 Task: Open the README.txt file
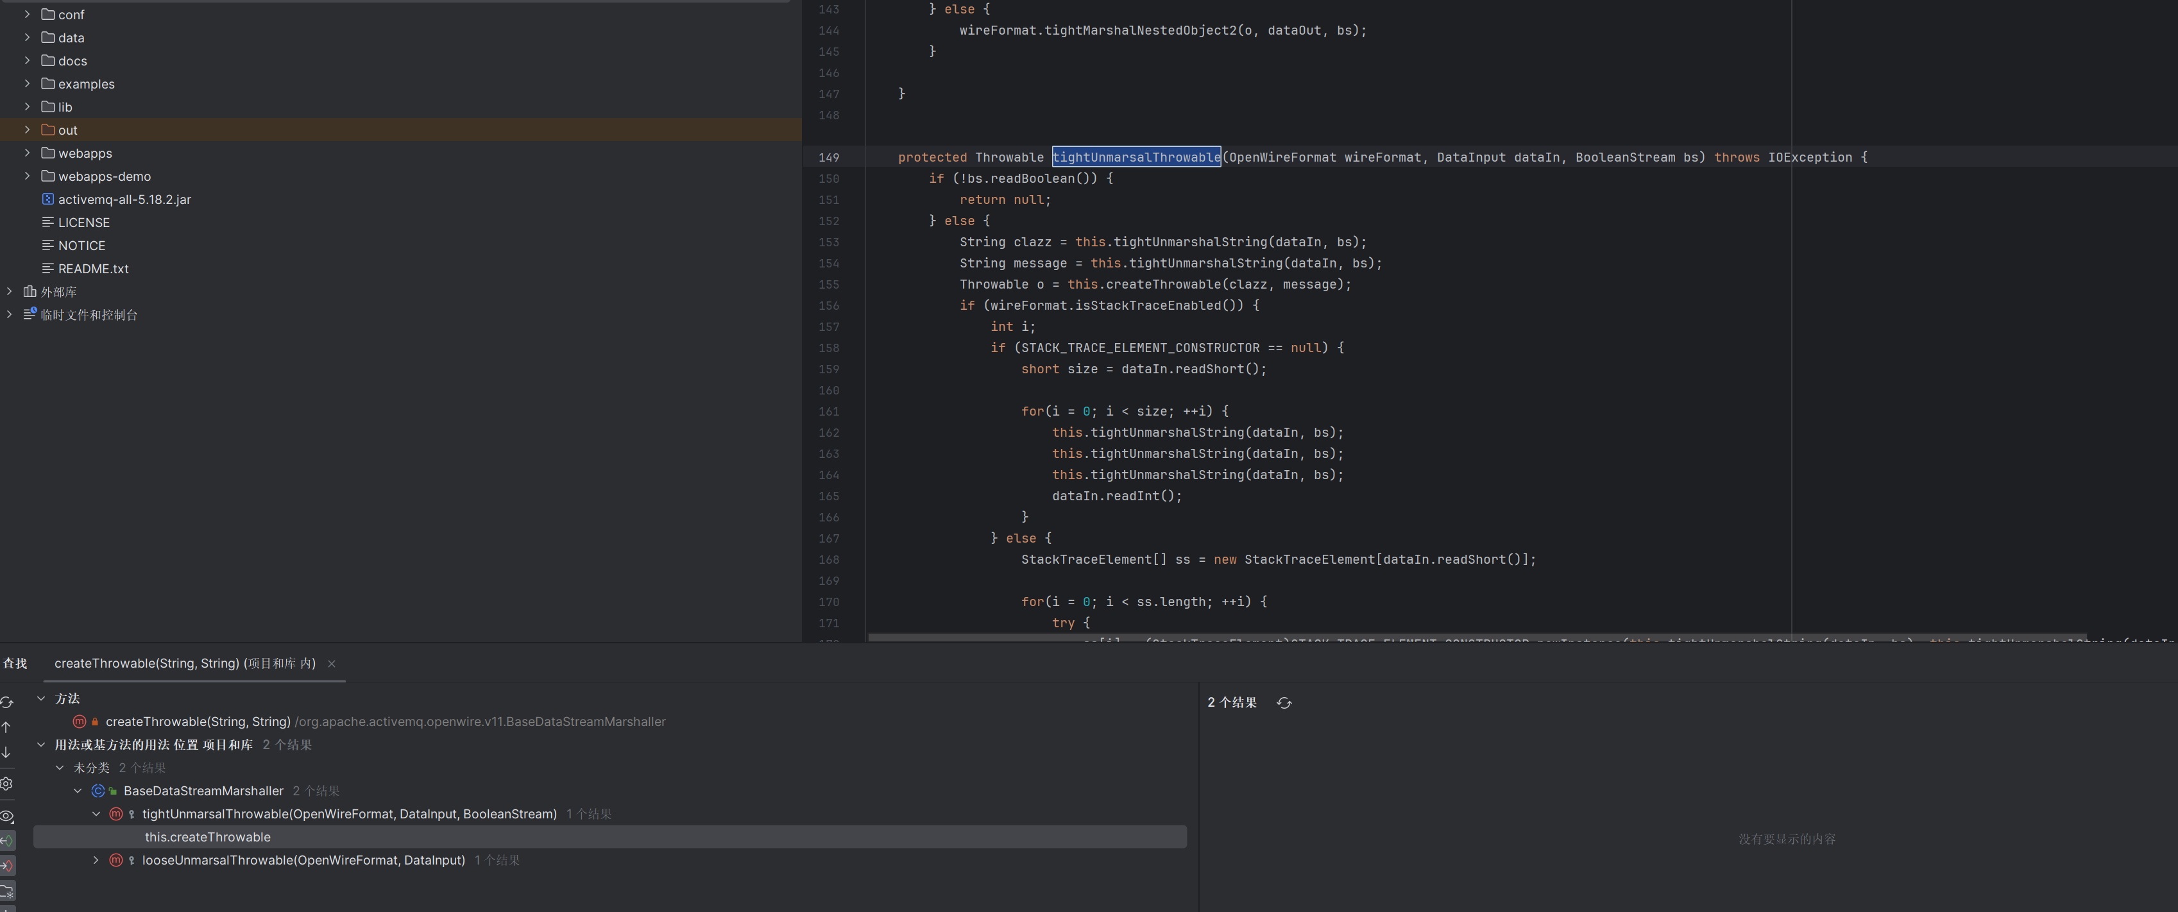coord(93,269)
